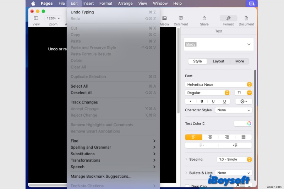Click the inspector panel scrollbar
The image size is (284, 189).
(x=255, y=125)
